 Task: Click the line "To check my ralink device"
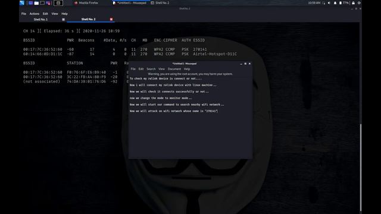[165, 78]
